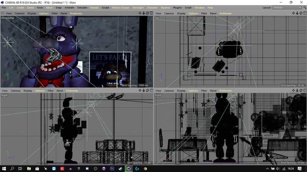
Task: Open the Snap menu
Action: coord(58,7)
